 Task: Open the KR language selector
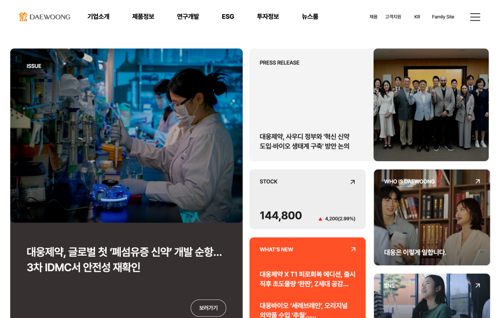pyautogui.click(x=417, y=17)
